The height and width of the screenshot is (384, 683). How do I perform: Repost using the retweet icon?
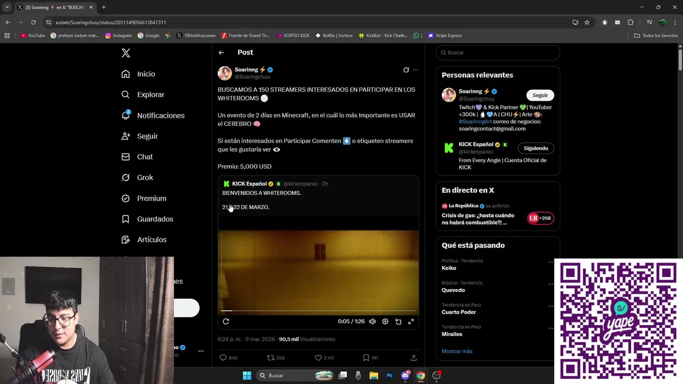(x=271, y=358)
